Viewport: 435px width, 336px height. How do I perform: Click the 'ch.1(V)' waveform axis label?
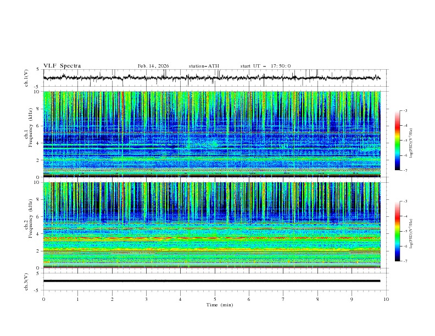pyautogui.click(x=26, y=78)
